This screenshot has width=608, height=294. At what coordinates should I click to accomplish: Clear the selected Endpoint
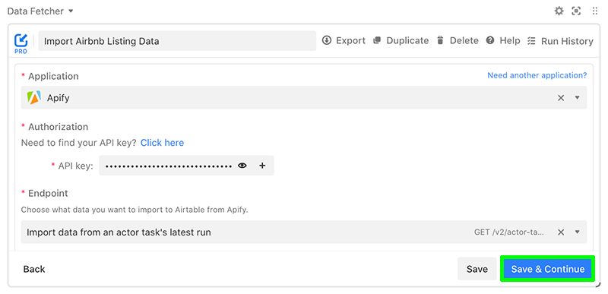pos(561,232)
